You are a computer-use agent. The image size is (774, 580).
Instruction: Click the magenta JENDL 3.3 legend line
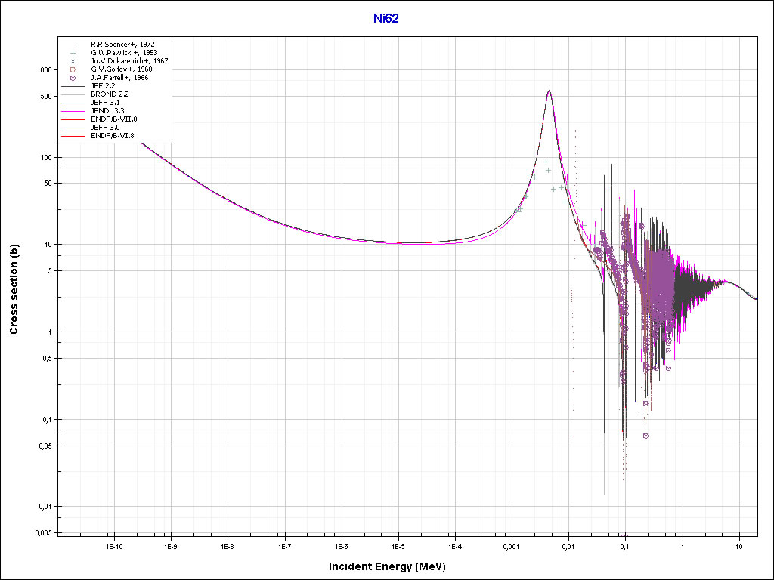(73, 110)
